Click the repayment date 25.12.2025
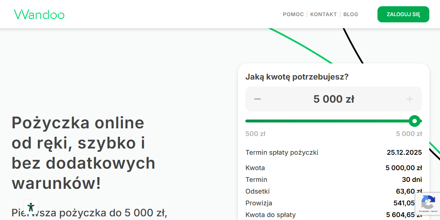Screen dimensions: 440x220 coord(404,153)
